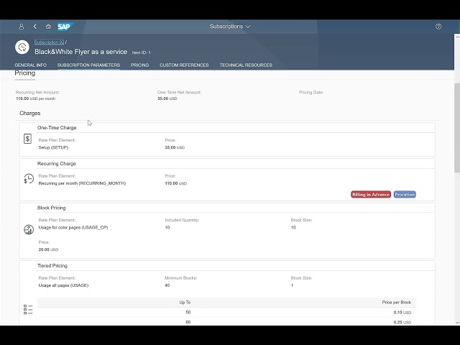Image resolution: width=460 pixels, height=345 pixels.
Task: Click the 110.00 USD per month amount
Action: point(35,98)
